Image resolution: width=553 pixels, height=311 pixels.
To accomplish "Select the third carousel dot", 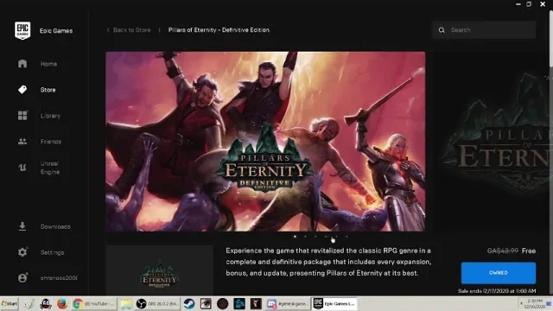I will coord(316,236).
